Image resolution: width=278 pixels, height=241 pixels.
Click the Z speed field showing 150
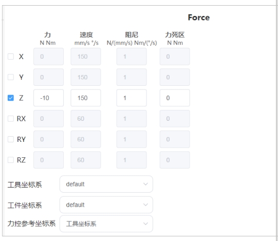pos(86,98)
